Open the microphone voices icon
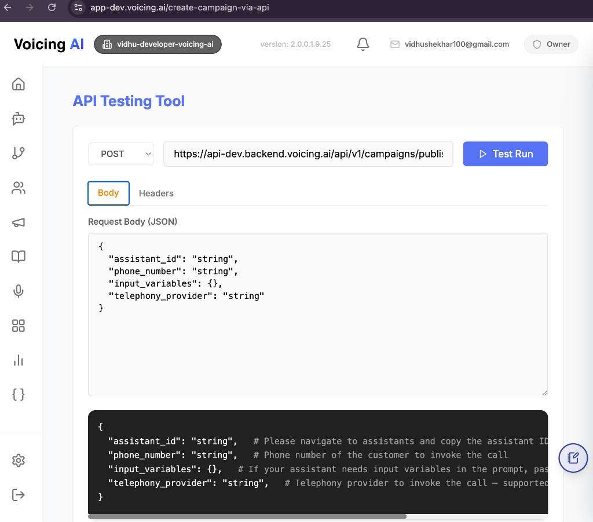The height and width of the screenshot is (522, 593). tap(18, 291)
